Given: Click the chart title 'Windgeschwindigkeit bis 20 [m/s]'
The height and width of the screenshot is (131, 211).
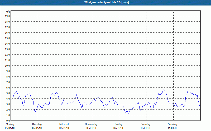Looking at the screenshot, I should (x=107, y=2).
